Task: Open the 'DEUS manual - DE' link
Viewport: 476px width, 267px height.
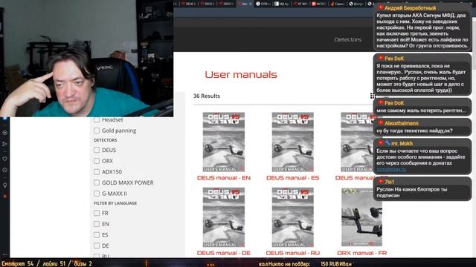Action: (224, 253)
